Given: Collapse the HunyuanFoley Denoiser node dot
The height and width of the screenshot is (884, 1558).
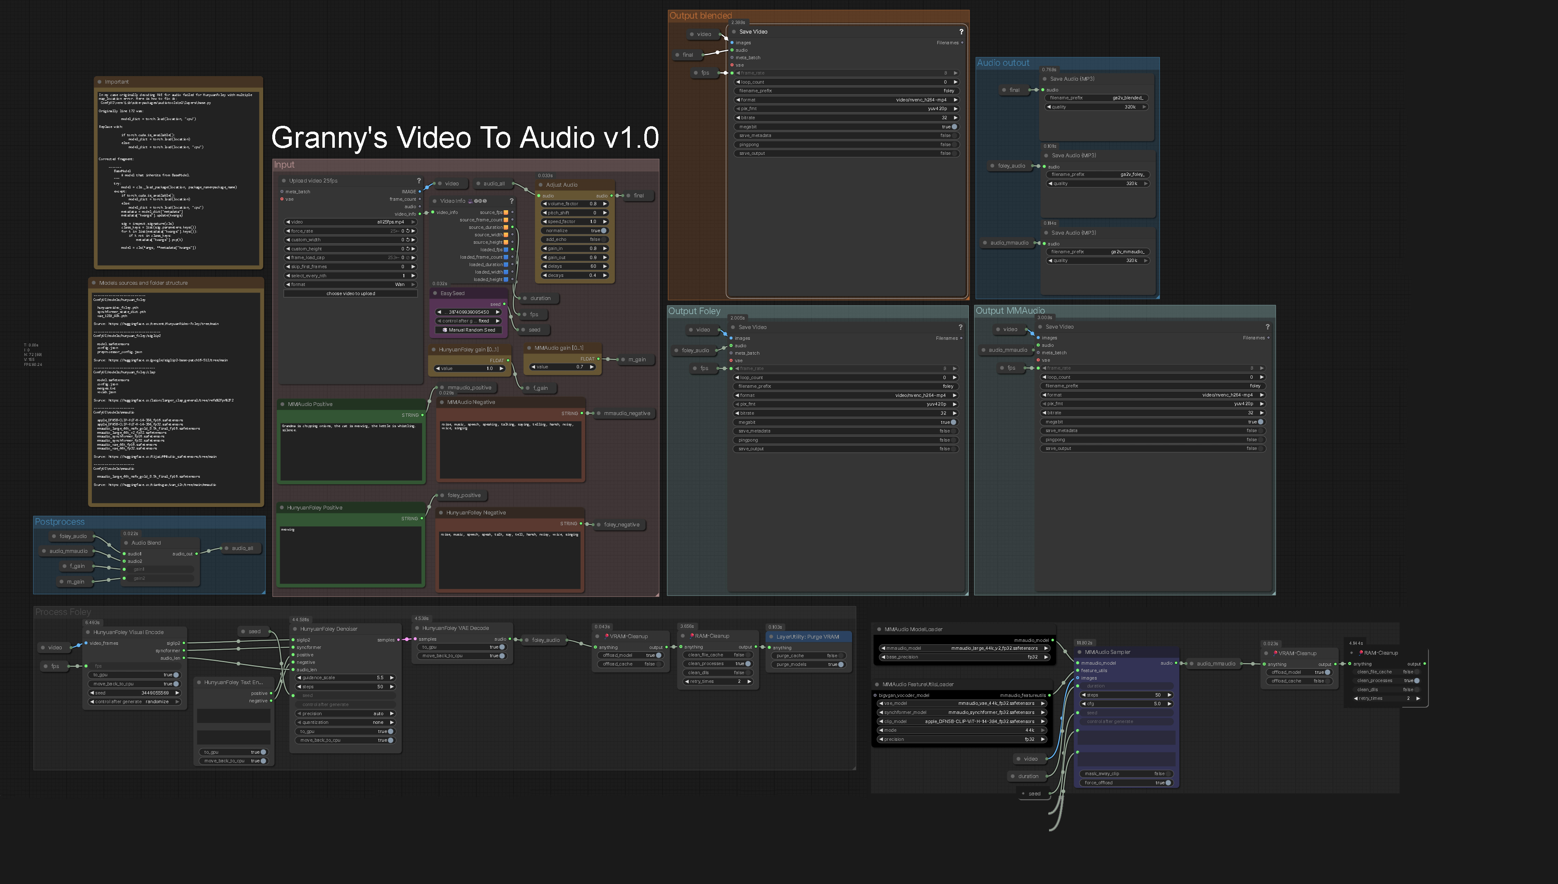Looking at the screenshot, I should point(295,629).
